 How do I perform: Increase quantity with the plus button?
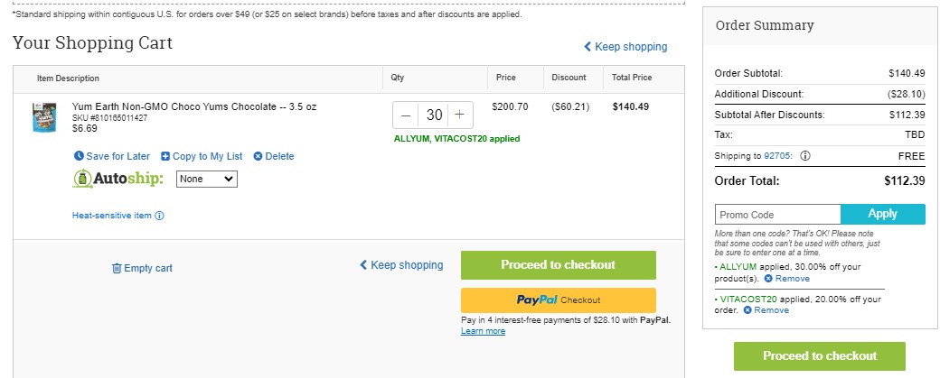pyautogui.click(x=459, y=115)
